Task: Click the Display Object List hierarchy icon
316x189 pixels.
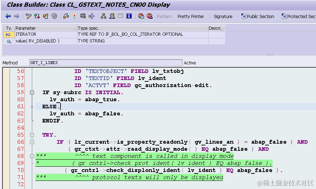Action: click(x=103, y=16)
